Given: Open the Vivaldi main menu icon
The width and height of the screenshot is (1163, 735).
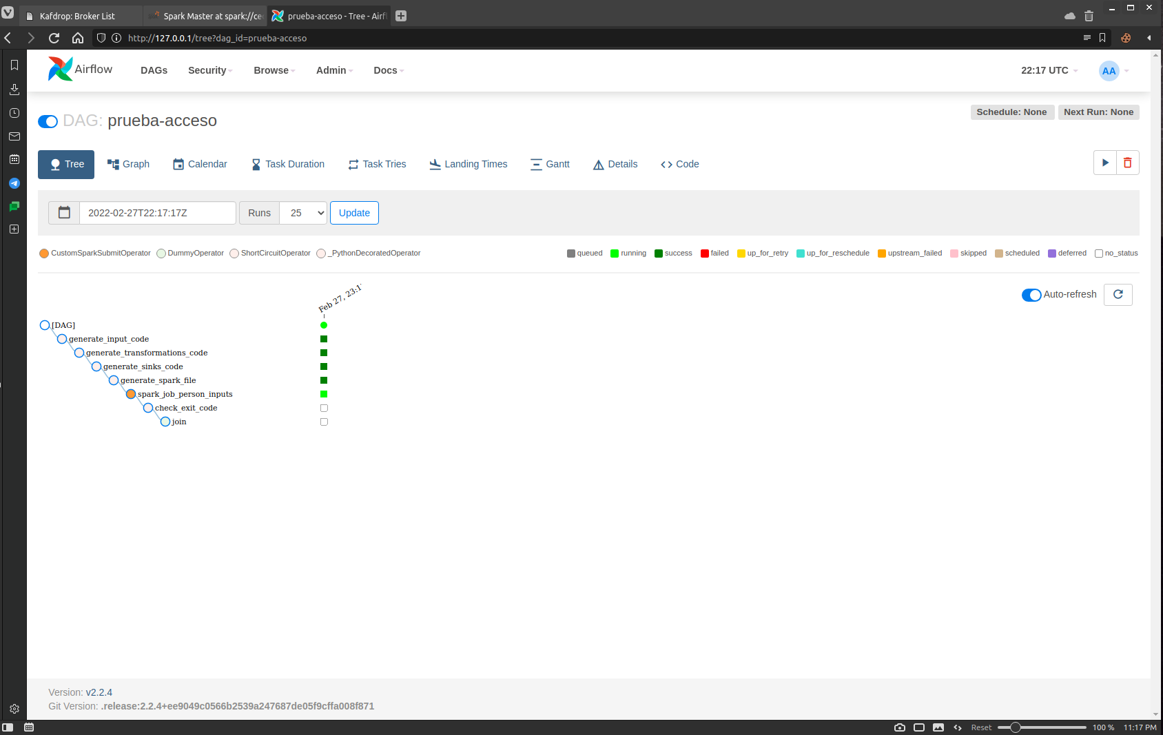Looking at the screenshot, I should click(8, 13).
